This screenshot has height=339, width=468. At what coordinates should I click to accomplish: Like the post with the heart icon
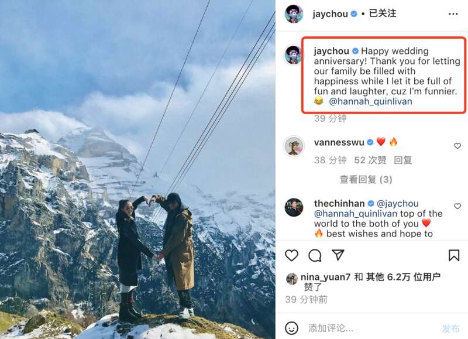tap(291, 256)
